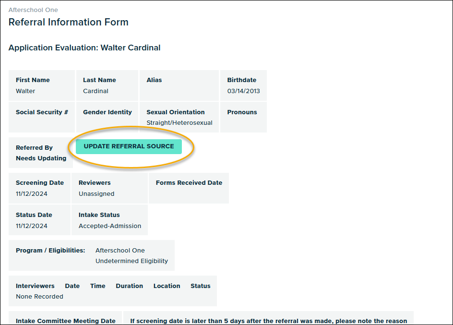Click the Screening Date cell

[39, 188]
